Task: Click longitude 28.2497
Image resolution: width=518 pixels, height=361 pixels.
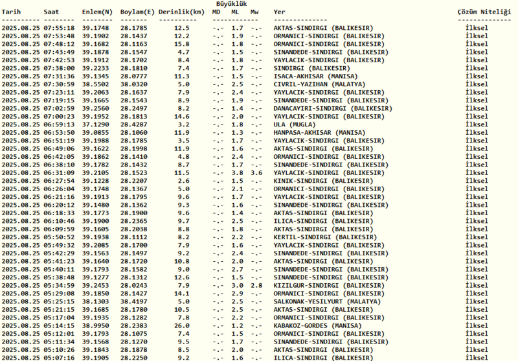Action: click(134, 108)
